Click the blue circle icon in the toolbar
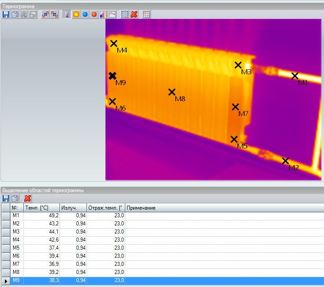324x287 pixels. 85,14
